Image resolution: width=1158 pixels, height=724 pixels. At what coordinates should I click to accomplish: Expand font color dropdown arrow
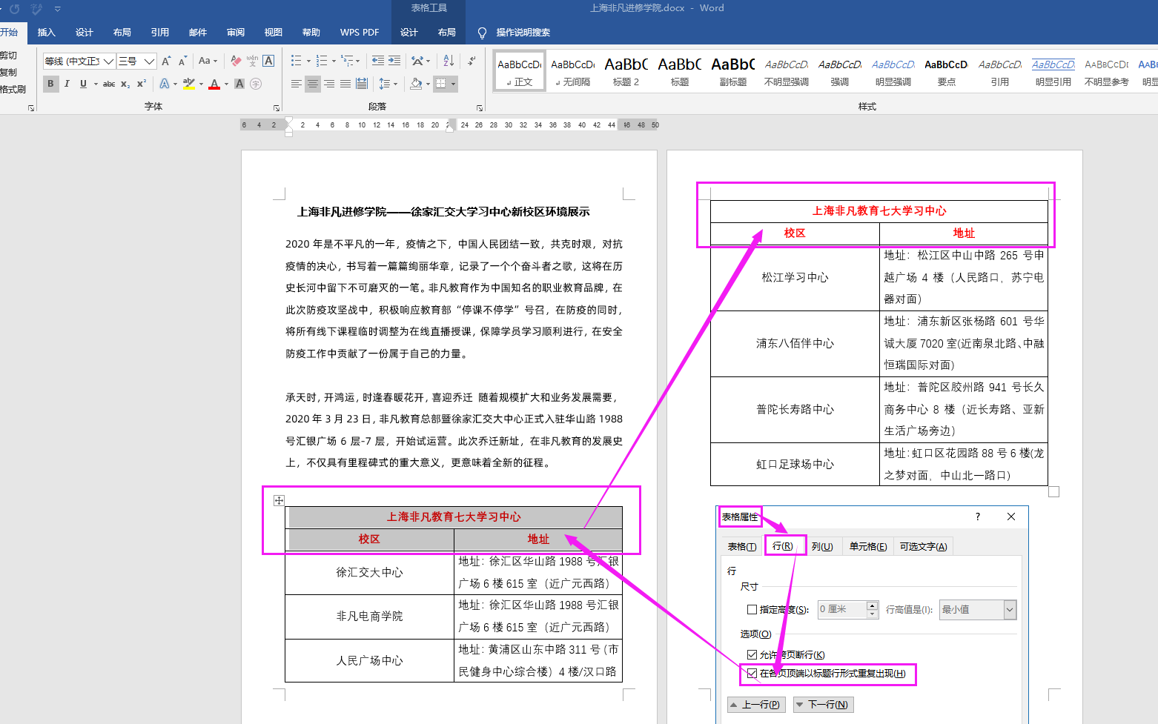tap(226, 84)
